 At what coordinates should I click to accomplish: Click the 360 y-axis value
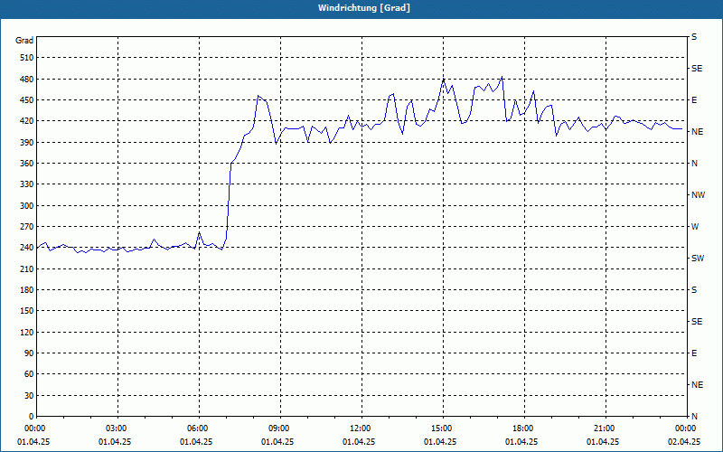tap(27, 164)
